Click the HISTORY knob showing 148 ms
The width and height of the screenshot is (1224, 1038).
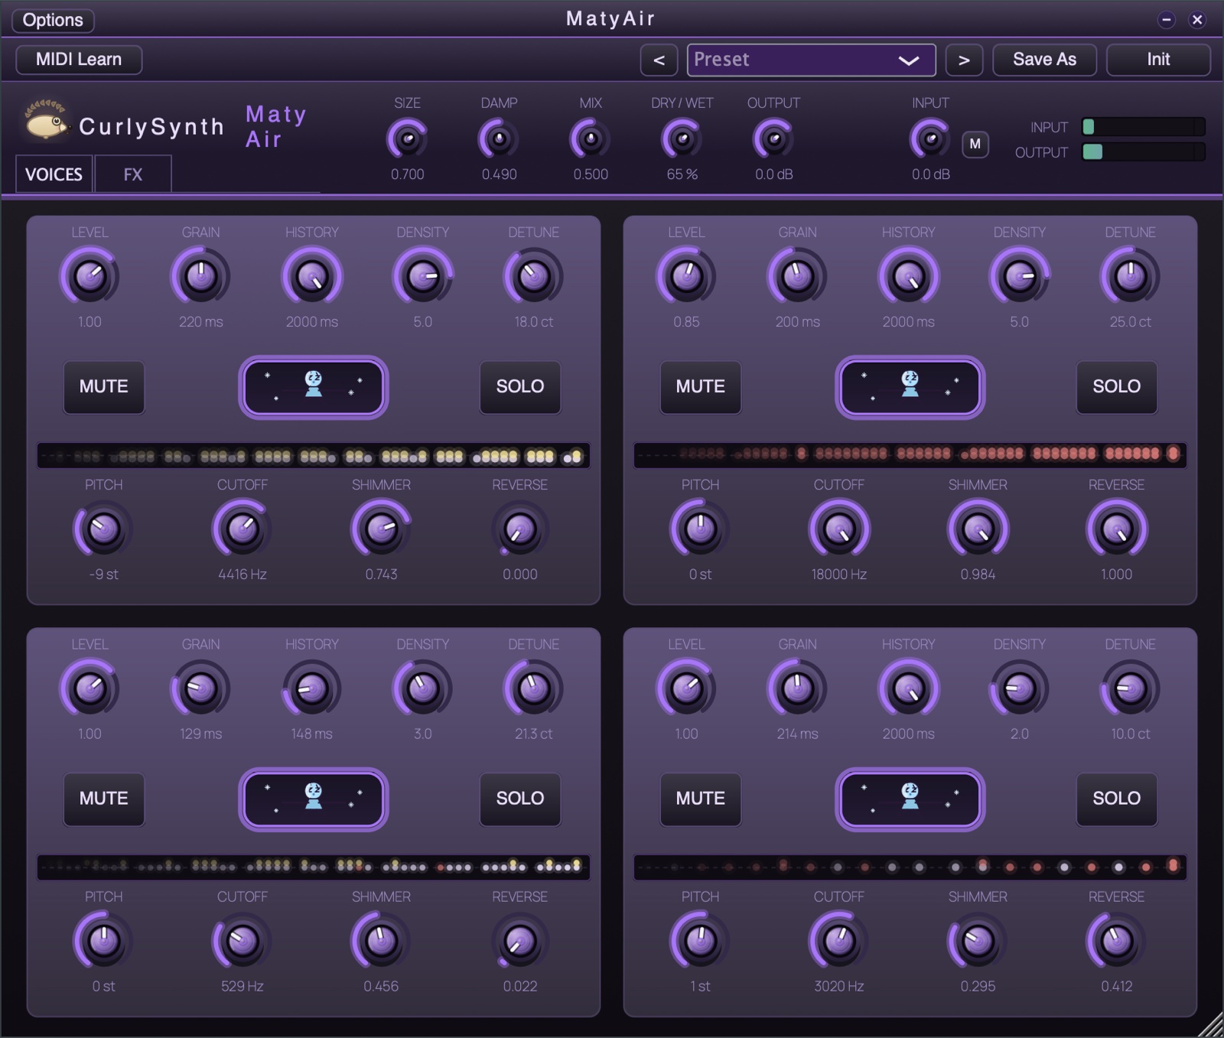pyautogui.click(x=311, y=688)
